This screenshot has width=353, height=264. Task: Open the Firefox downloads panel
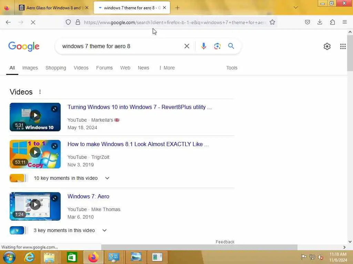pos(320,22)
